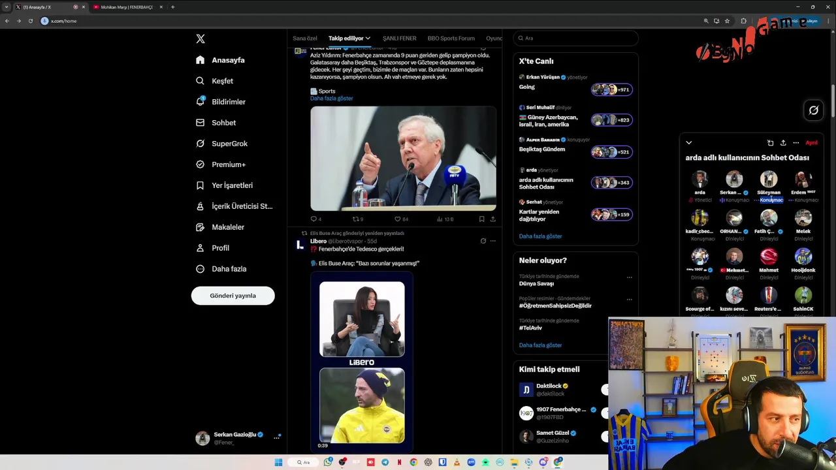836x470 pixels.
Task: Open a new browser tab
Action: click(x=172, y=7)
